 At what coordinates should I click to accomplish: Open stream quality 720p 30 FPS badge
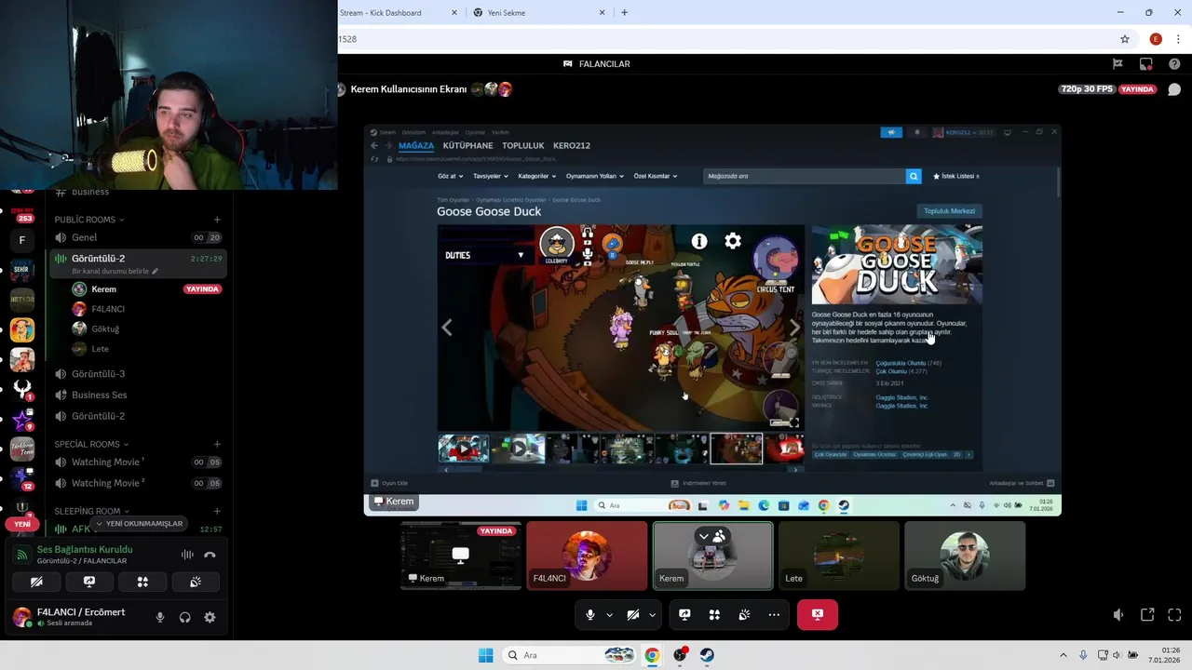[1087, 89]
